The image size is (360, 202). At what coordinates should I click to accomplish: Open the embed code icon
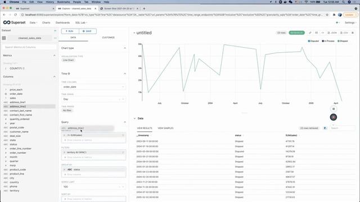click(x=322, y=33)
